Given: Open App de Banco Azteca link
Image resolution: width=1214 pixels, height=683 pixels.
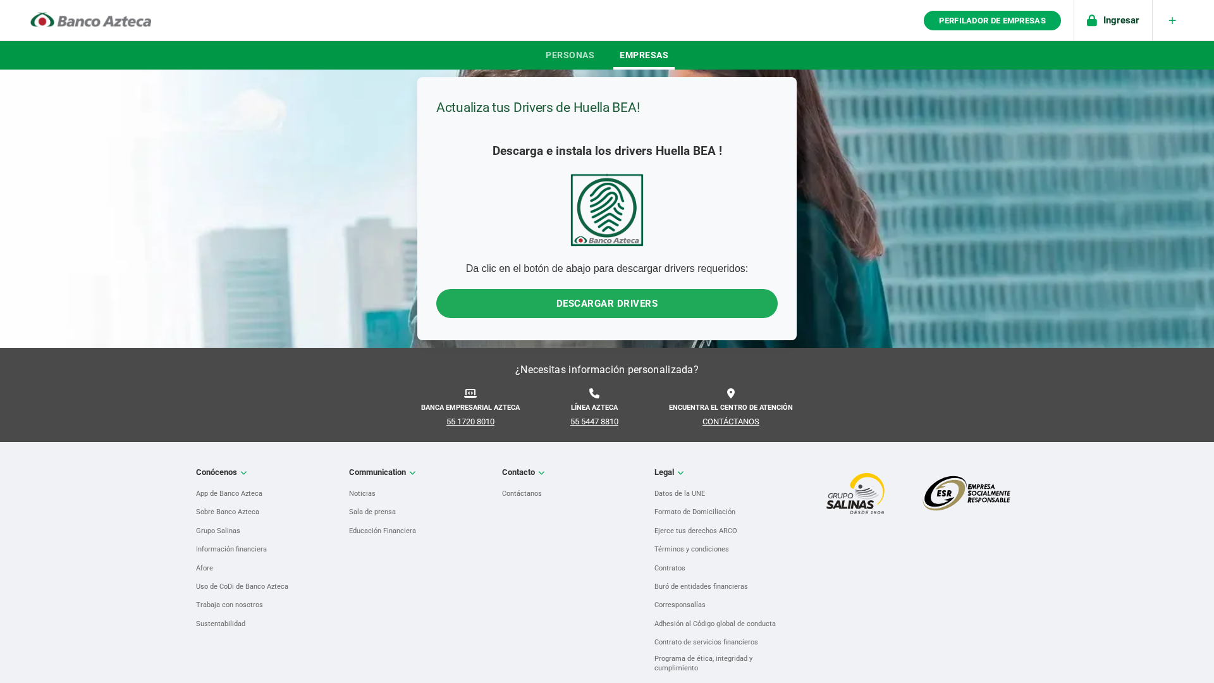Looking at the screenshot, I should [x=229, y=494].
